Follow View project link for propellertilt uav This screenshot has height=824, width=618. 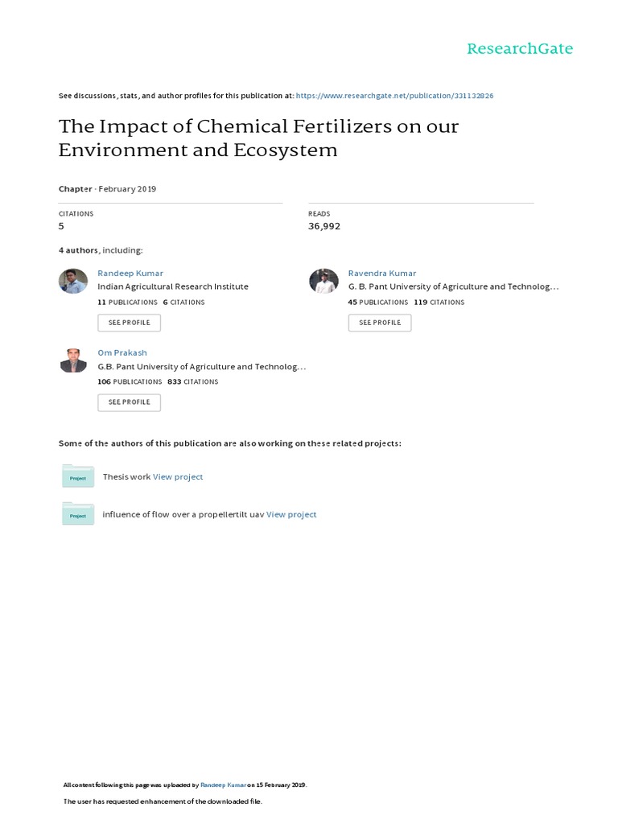pyautogui.click(x=291, y=514)
